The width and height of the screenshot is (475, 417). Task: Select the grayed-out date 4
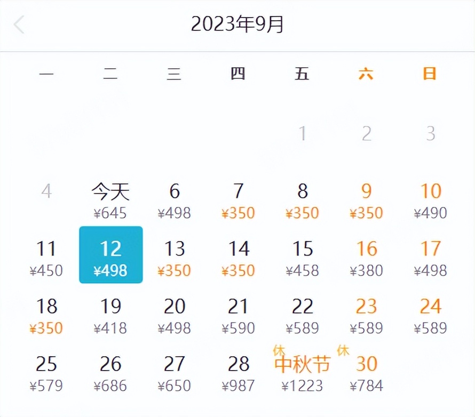[x=46, y=192]
